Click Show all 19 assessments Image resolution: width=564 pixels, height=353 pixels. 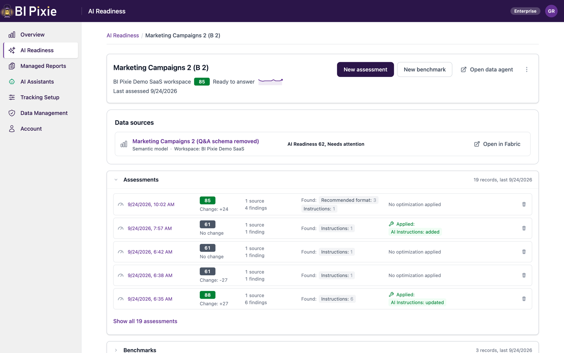click(145, 321)
